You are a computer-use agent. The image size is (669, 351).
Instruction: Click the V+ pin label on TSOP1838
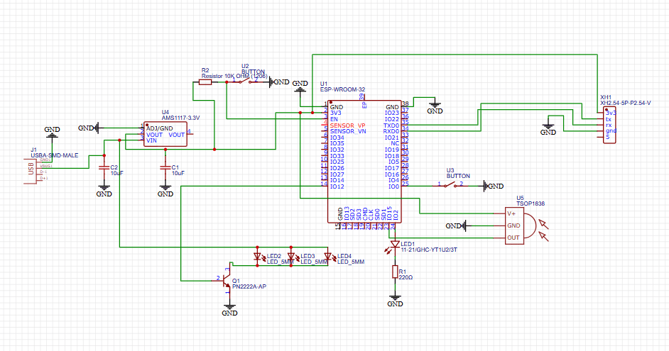pyautogui.click(x=511, y=213)
